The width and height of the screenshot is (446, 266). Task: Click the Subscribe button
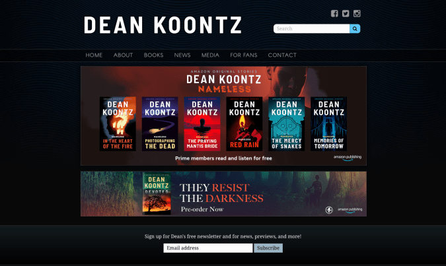[268, 248]
